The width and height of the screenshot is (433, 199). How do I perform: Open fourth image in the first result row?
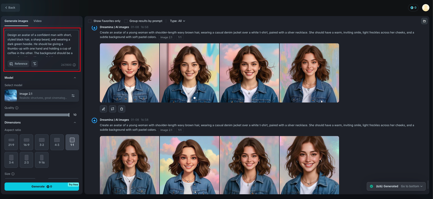[309, 73]
